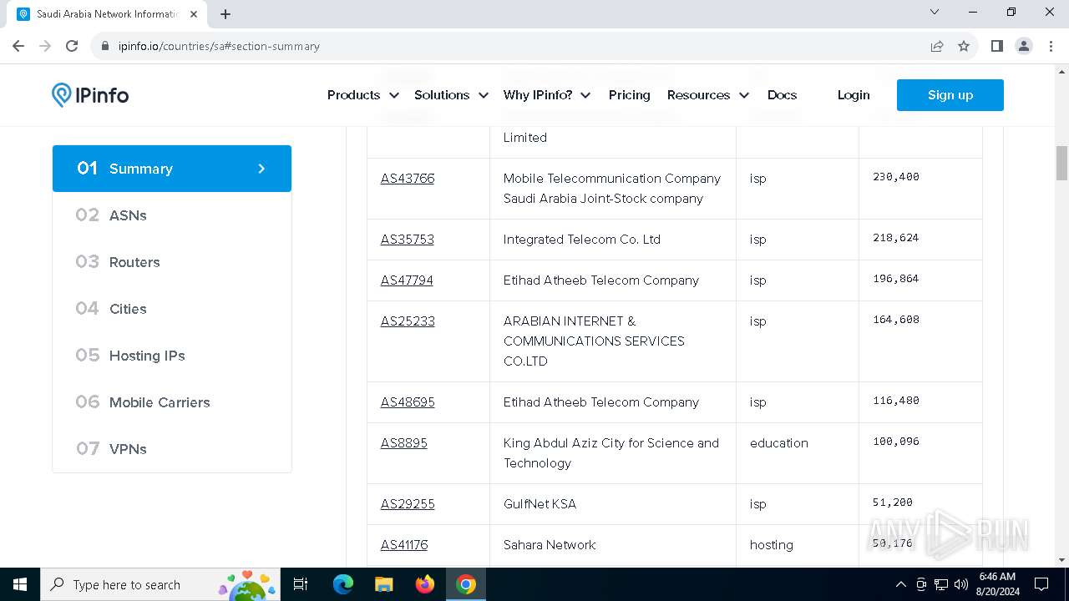The image size is (1069, 601).
Task: Expand the Solutions menu
Action: click(451, 95)
